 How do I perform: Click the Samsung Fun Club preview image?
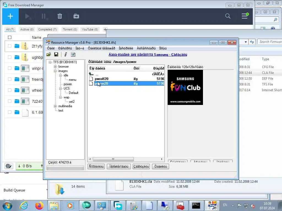[x=185, y=87]
